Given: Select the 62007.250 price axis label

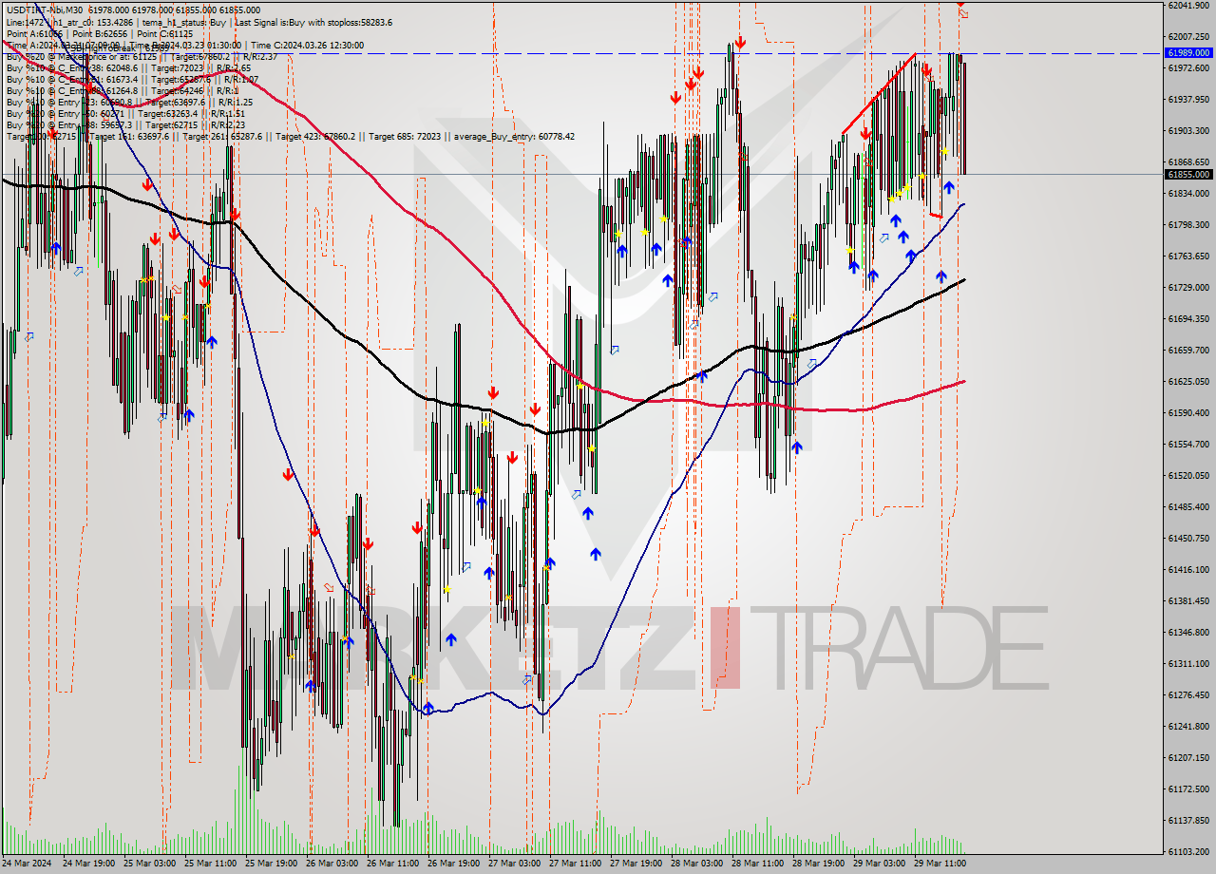Looking at the screenshot, I should pyautogui.click(x=1188, y=36).
